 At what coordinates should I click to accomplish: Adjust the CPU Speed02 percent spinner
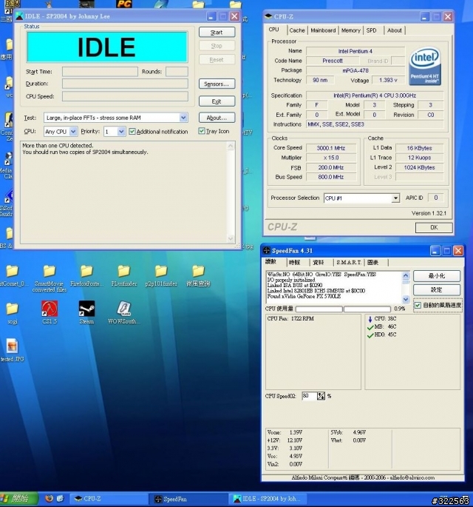[x=321, y=396]
